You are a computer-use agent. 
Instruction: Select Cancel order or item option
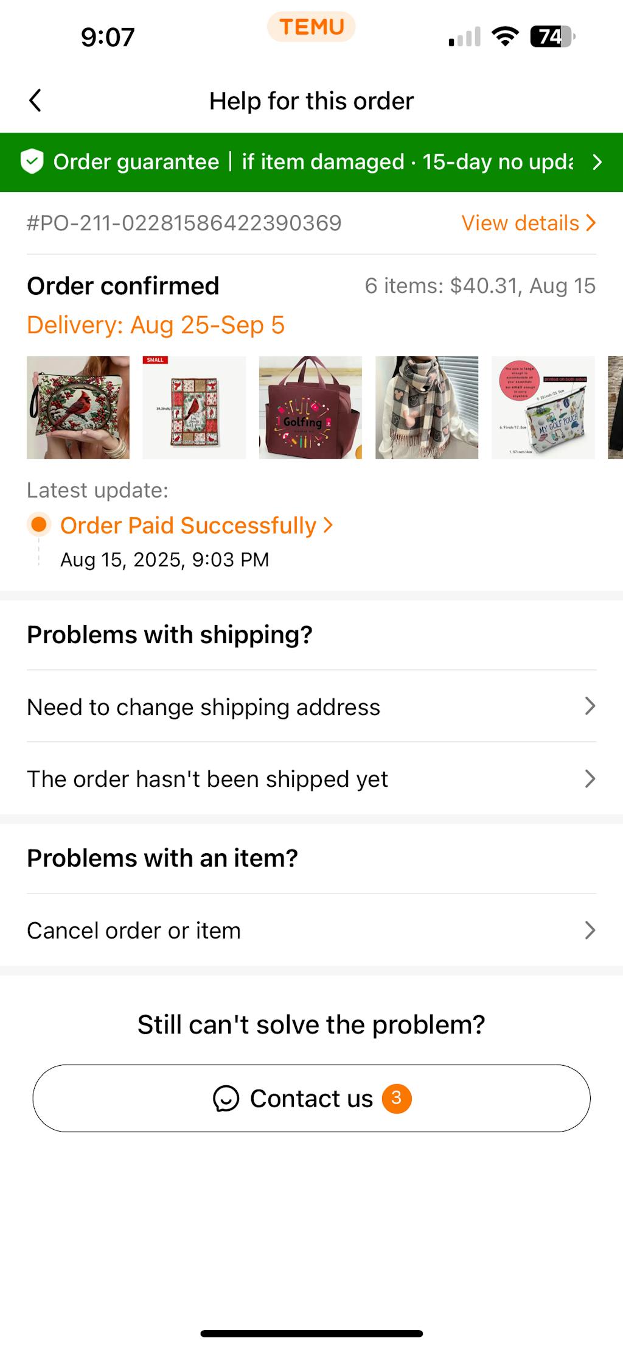click(134, 931)
